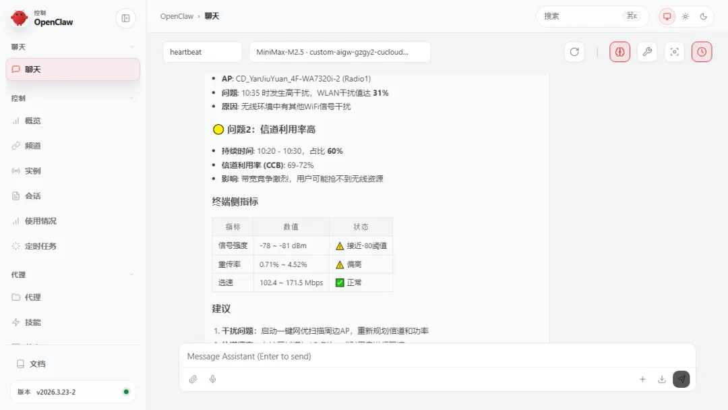This screenshot has width=728, height=410.
Task: Open the 使用情况 usage page
Action: click(73, 221)
